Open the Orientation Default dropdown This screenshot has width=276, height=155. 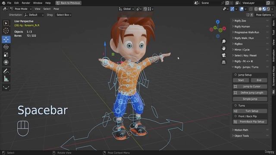click(x=34, y=15)
